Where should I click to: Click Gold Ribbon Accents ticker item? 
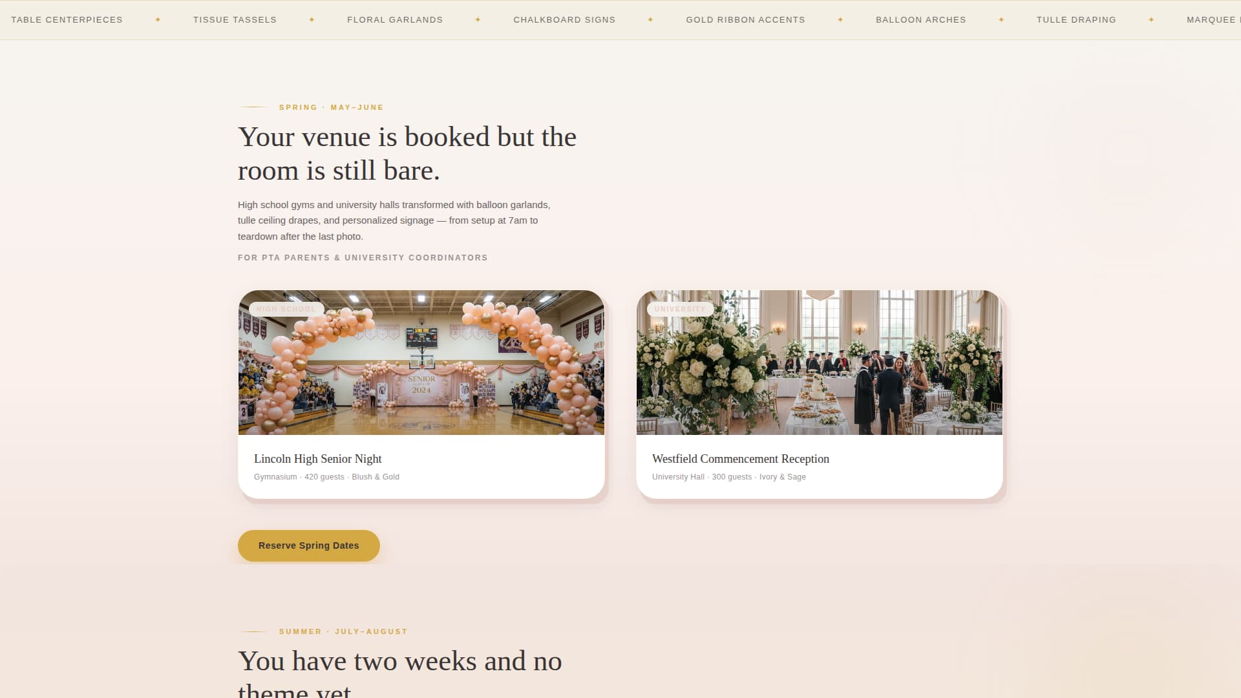click(745, 20)
